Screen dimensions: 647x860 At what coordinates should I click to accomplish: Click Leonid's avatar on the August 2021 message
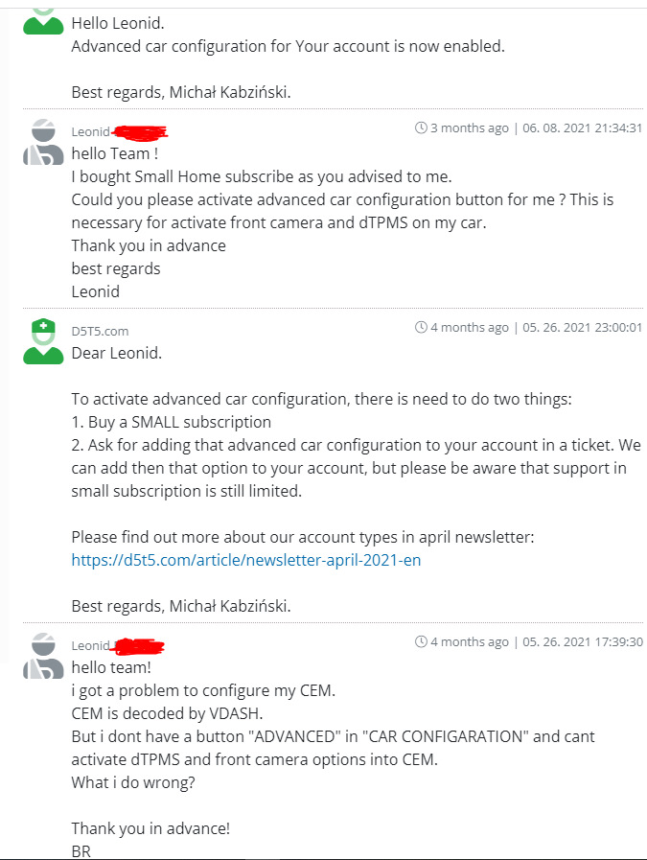(x=43, y=142)
